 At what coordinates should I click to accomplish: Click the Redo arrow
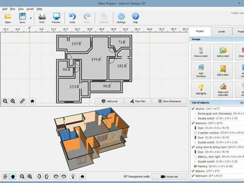click(87, 18)
